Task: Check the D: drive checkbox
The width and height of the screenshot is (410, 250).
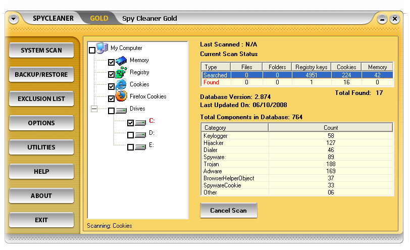Action: [130, 135]
